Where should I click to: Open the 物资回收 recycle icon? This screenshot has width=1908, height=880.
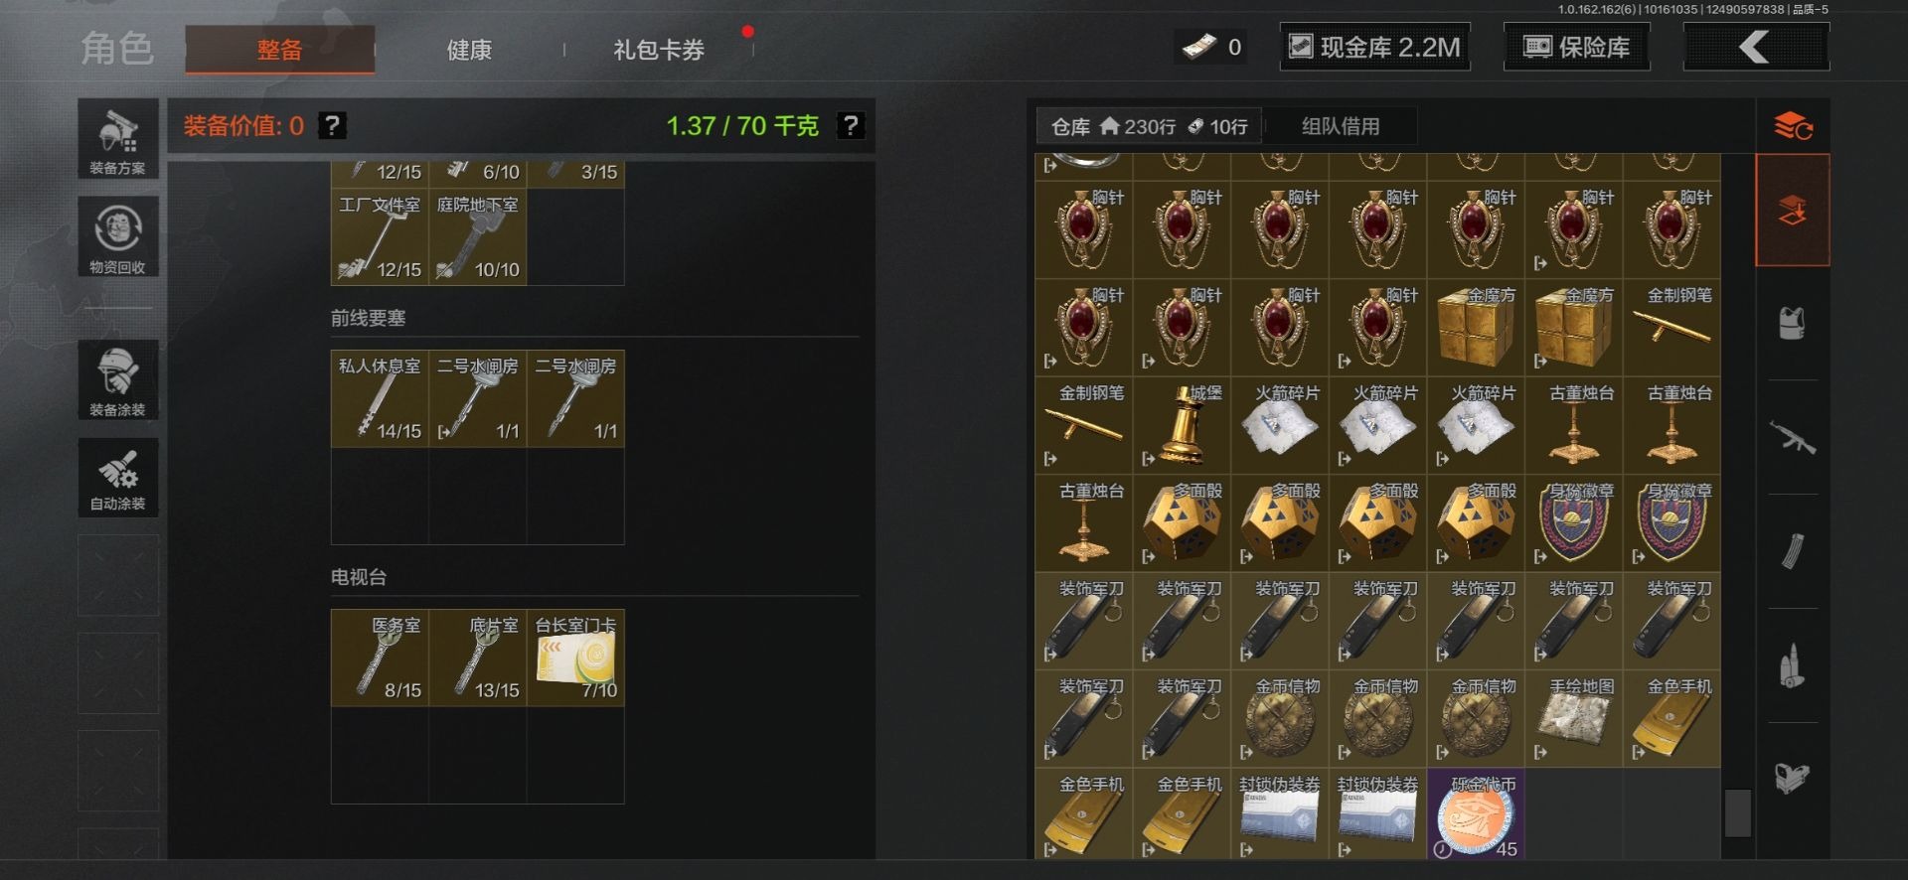pos(118,236)
